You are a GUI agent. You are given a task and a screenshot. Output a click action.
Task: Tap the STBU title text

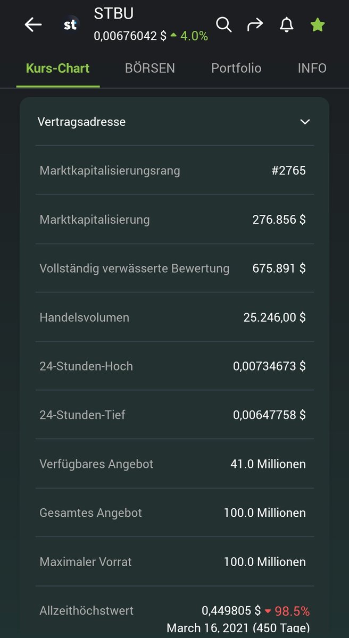pos(113,14)
